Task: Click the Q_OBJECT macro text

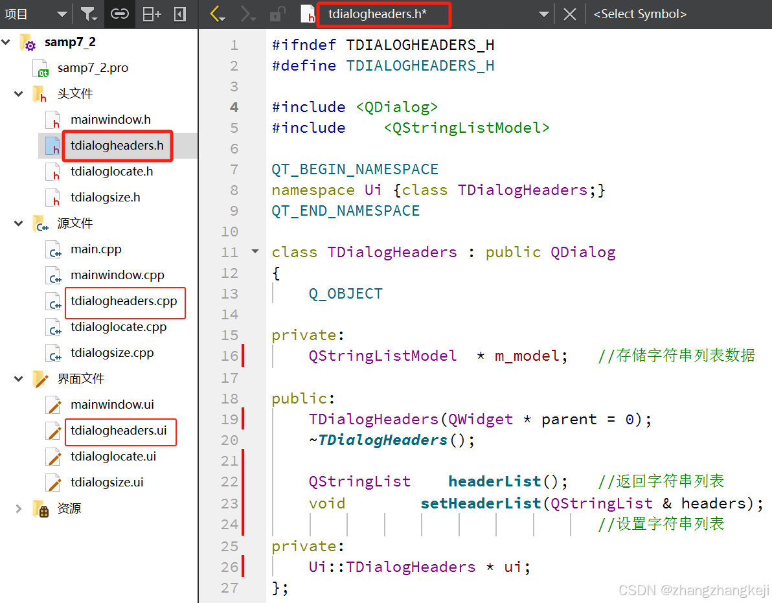Action: click(x=346, y=294)
